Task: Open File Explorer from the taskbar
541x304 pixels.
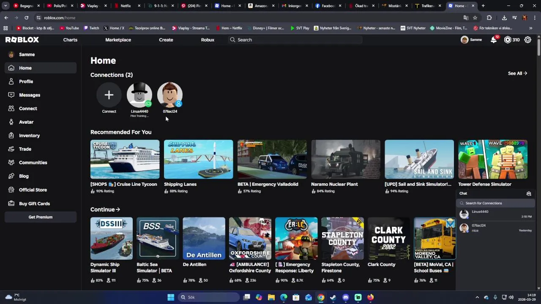Action: pyautogui.click(x=271, y=297)
